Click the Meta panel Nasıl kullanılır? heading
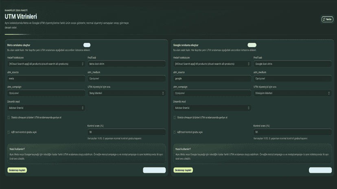 [x=17, y=149]
